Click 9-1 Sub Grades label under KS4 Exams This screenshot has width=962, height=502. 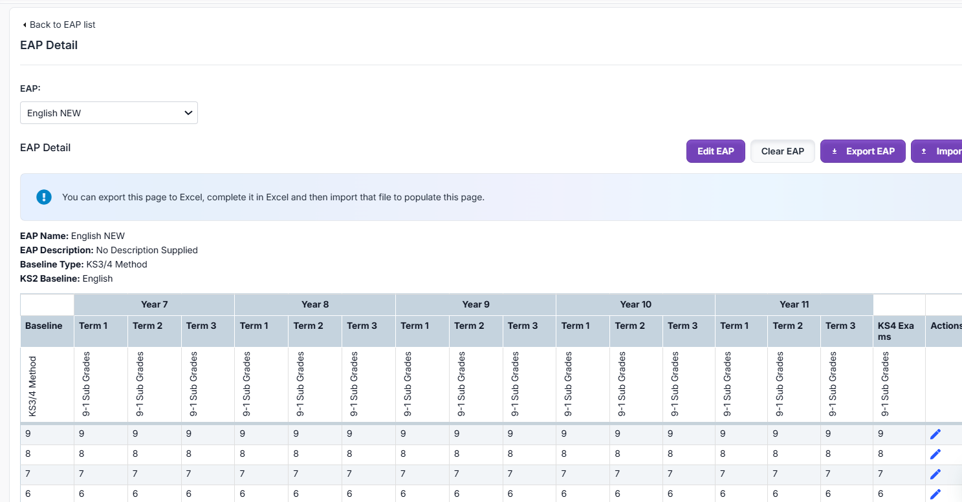(x=885, y=384)
